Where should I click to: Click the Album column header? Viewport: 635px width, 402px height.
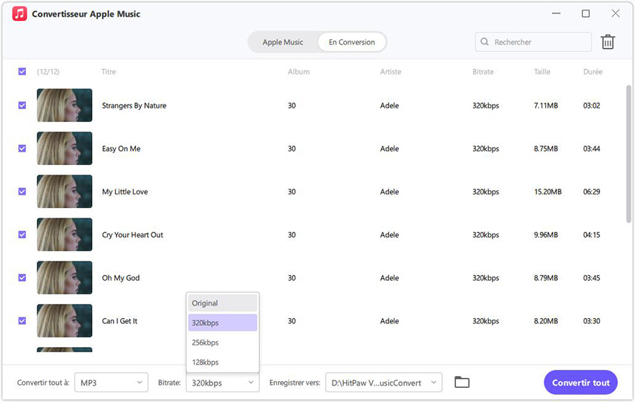pyautogui.click(x=299, y=72)
